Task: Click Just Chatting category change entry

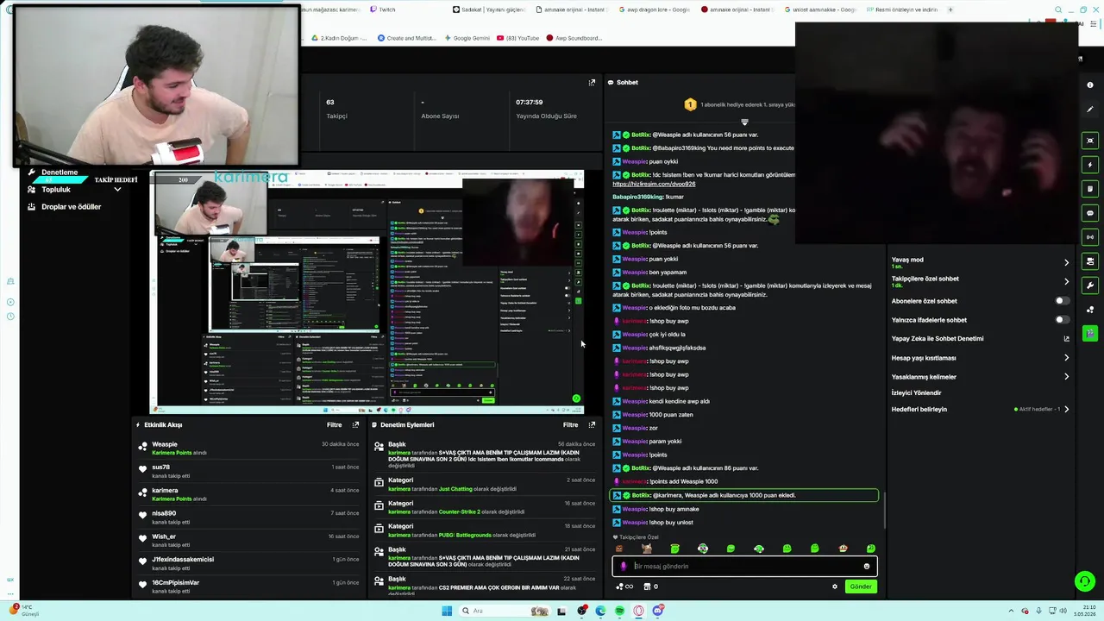Action: 485,485
